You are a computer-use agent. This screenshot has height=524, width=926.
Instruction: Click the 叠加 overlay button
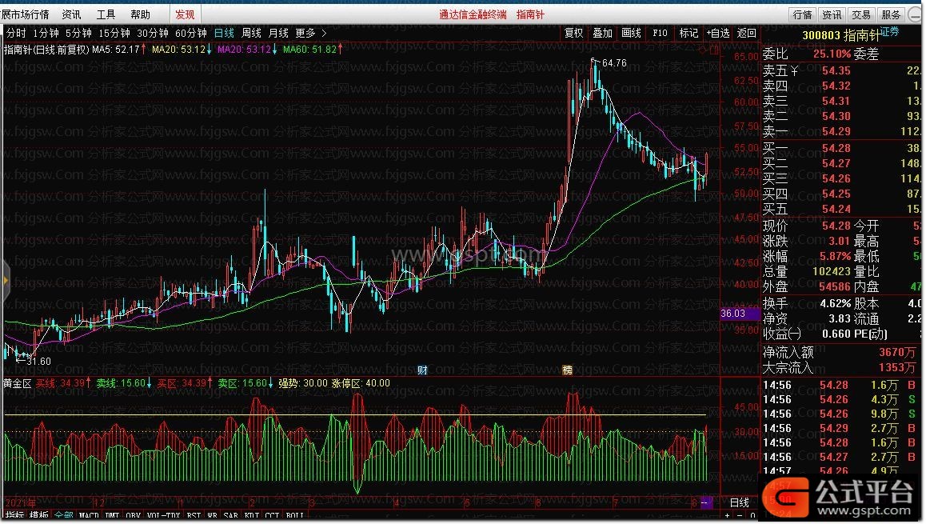click(602, 33)
